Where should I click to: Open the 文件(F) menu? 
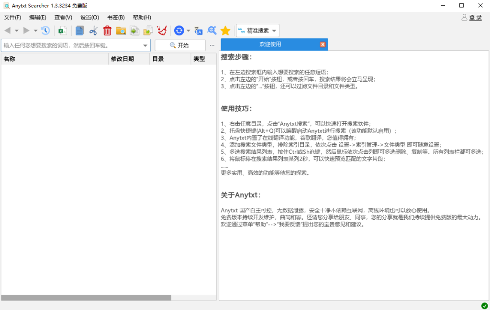click(12, 18)
